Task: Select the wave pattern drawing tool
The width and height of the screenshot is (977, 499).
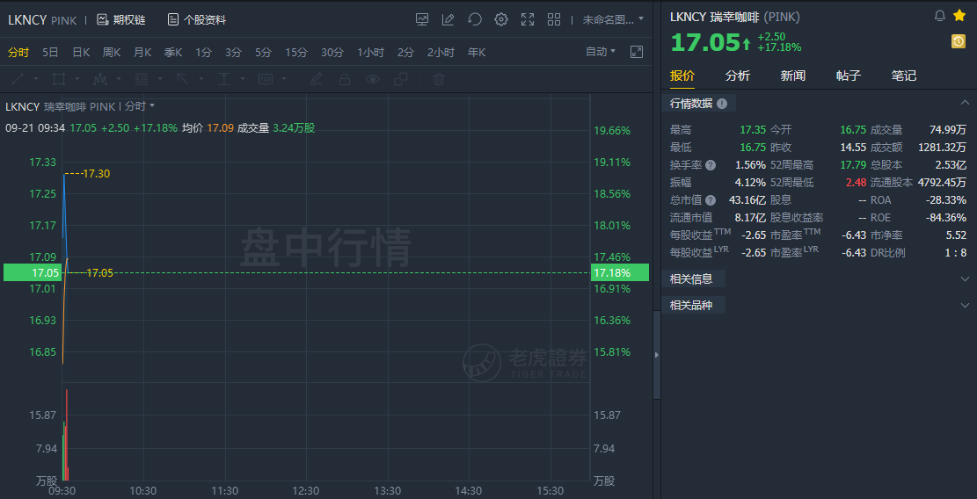Action: click(x=100, y=79)
